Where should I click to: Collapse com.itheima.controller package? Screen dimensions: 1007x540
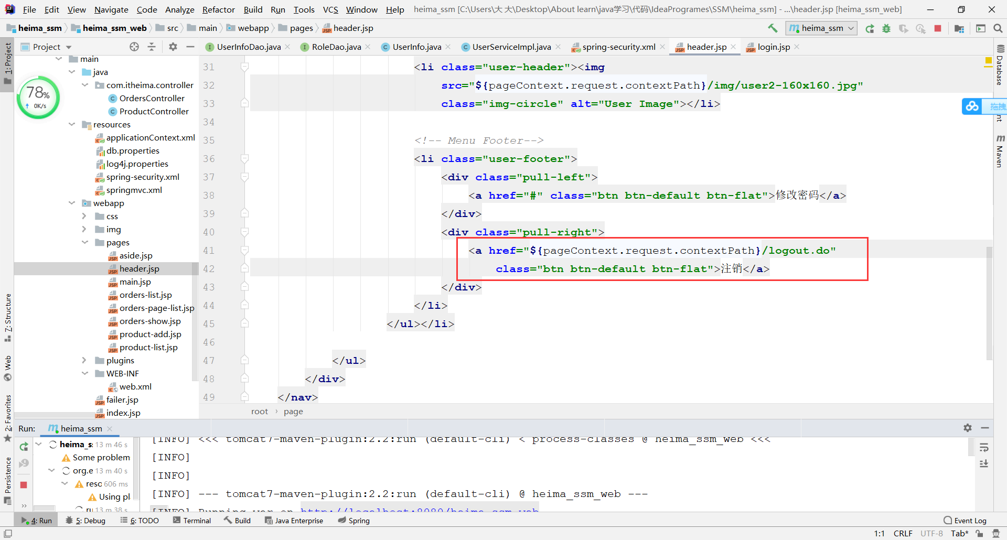pyautogui.click(x=85, y=85)
